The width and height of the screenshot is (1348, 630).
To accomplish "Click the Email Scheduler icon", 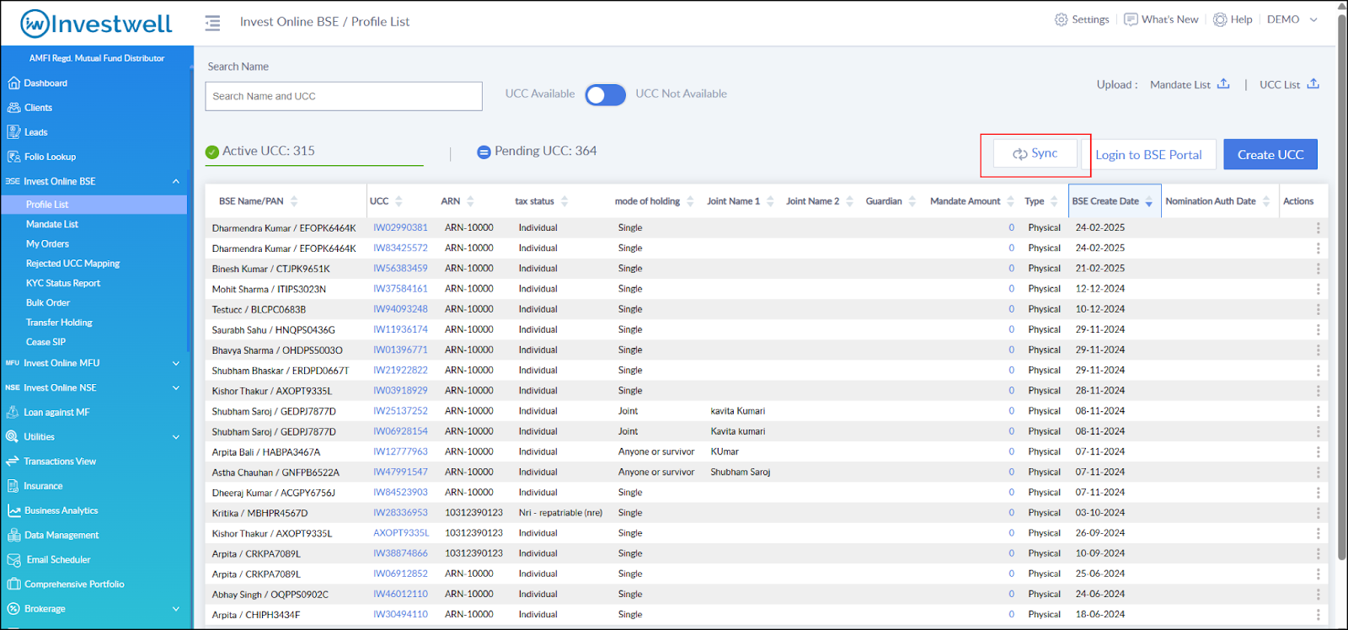I will point(13,559).
